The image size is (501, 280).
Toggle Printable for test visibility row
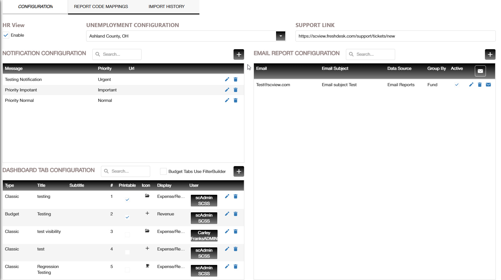tap(127, 235)
